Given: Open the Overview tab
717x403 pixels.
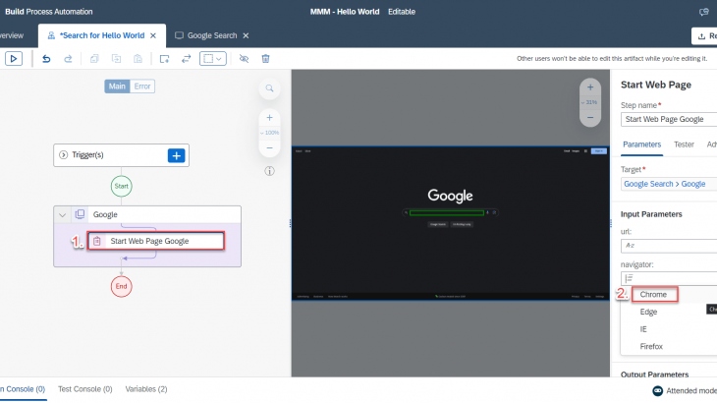Looking at the screenshot, I should [12, 35].
